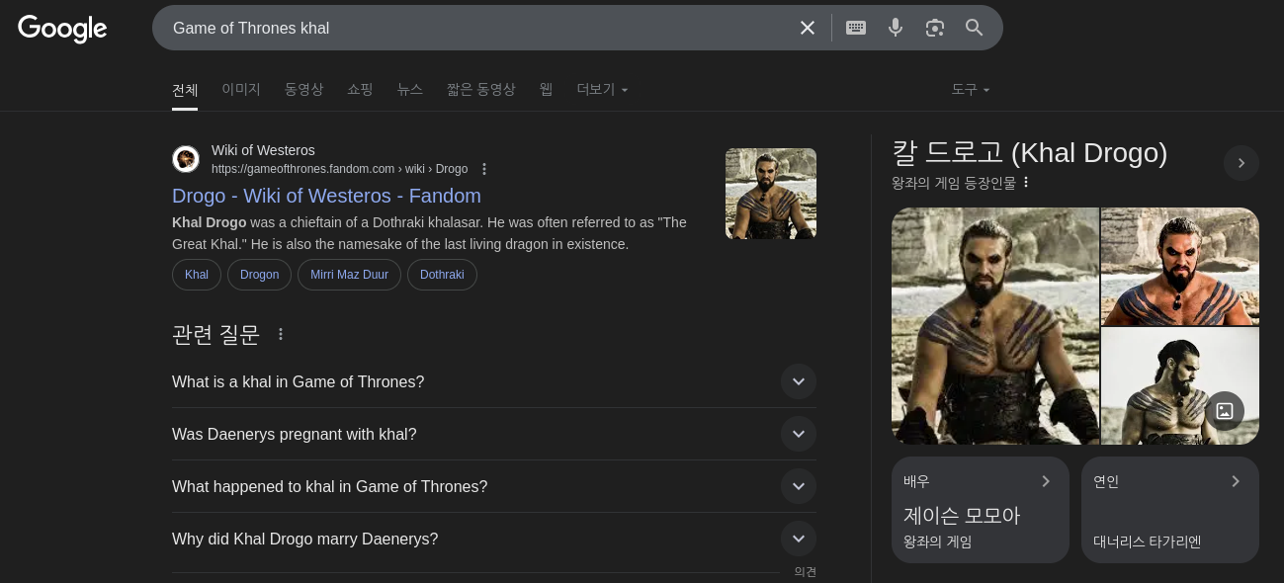1284x583 pixels.
Task: Open the arrow on the 연인 card
Action: click(1236, 481)
